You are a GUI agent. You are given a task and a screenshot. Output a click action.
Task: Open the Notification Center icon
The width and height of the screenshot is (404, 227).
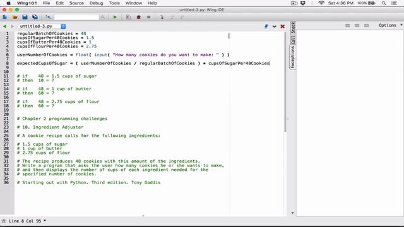click(394, 3)
